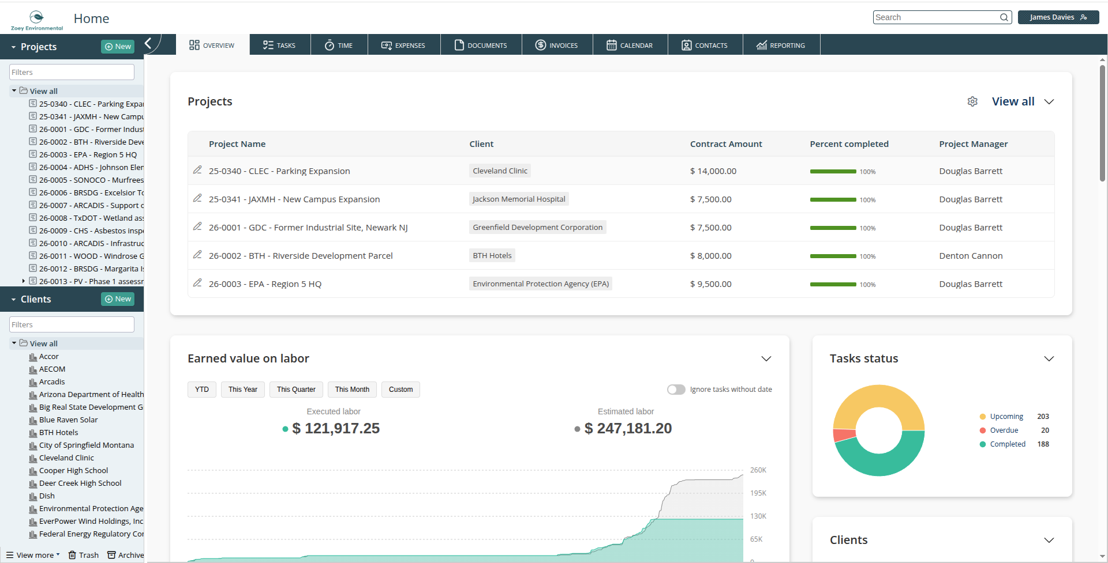Click the Invoices dollar icon

(x=541, y=45)
